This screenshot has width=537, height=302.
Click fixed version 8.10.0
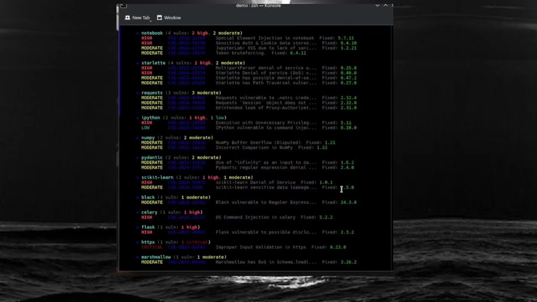click(349, 128)
